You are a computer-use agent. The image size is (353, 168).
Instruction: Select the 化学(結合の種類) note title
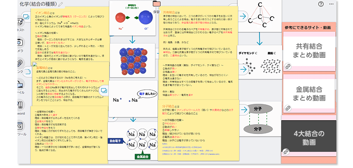[x=38, y=4]
